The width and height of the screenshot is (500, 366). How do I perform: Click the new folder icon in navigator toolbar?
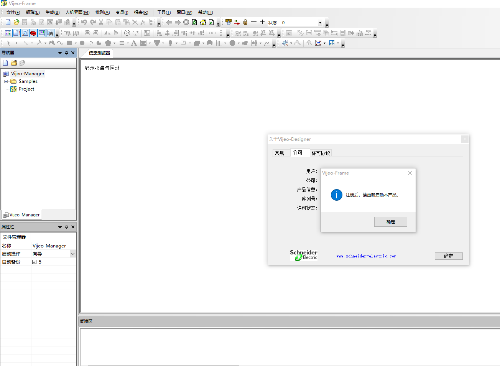14,63
